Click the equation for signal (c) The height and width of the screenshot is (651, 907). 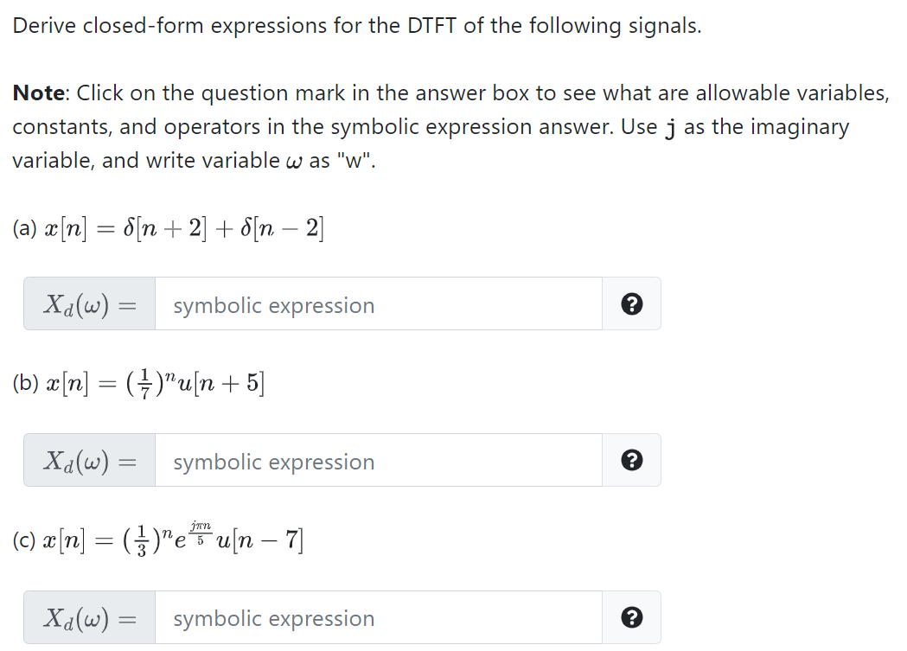click(x=157, y=538)
